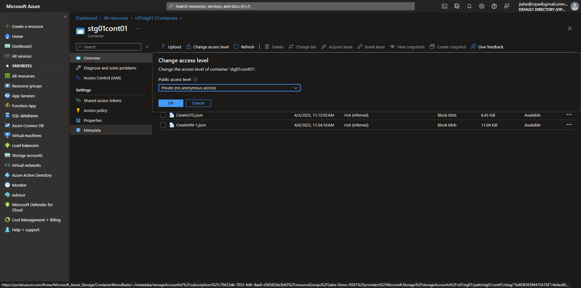Open more actions for CreateSTG.json
The image size is (581, 288).
tap(569, 115)
